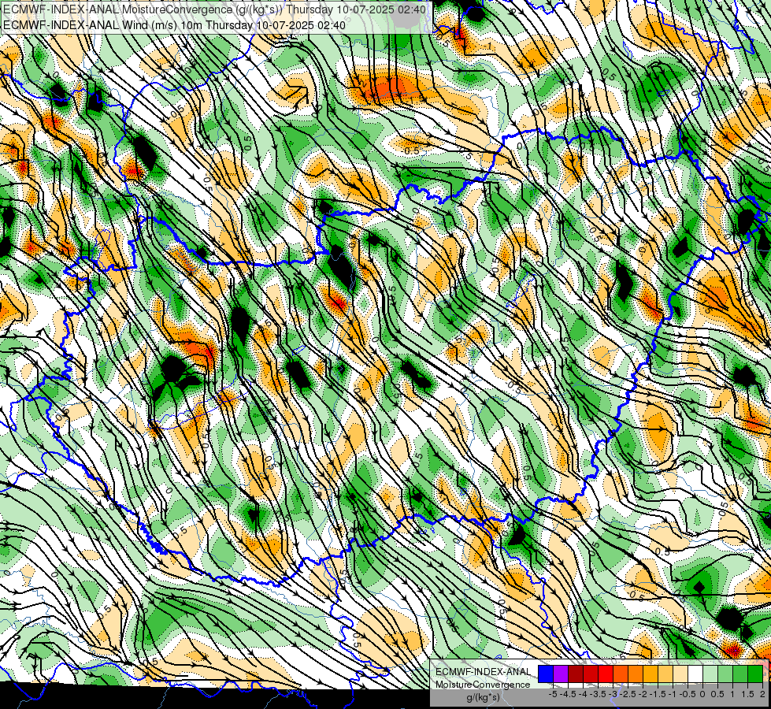Click the purple swatch in the legend
Screen dimensions: 771x709
tap(561, 674)
